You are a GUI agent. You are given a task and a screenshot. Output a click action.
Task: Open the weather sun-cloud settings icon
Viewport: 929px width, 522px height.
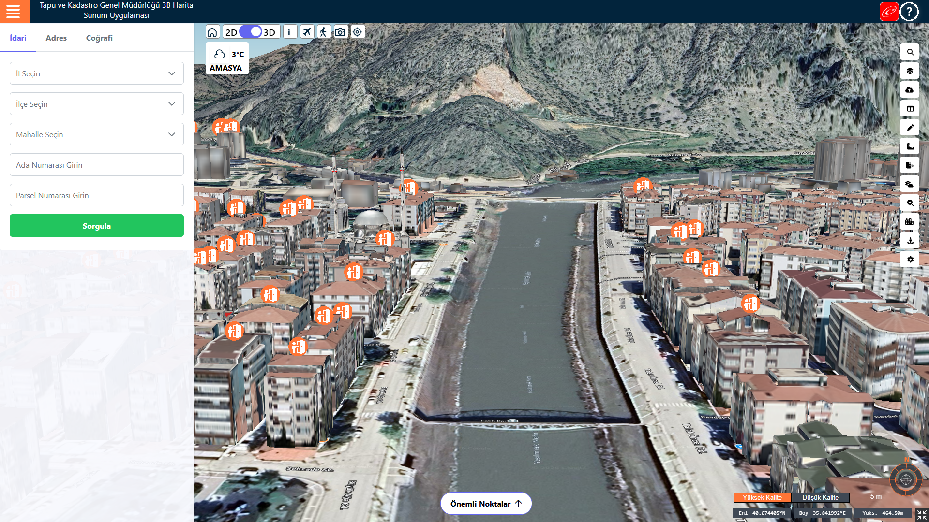pos(910,184)
